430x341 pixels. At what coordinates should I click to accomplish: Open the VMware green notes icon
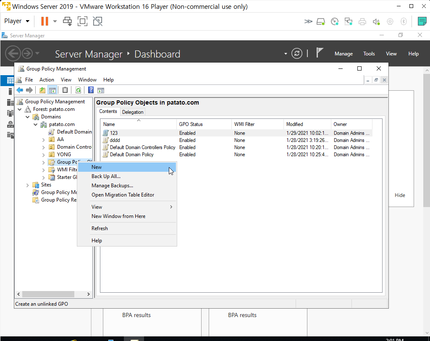pos(422,21)
